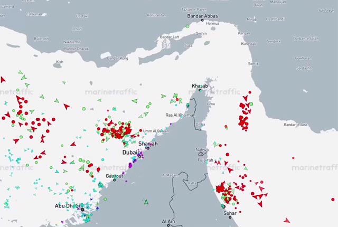Screen dimensions: 338x227
Task: Click the Khasab port marker
Action: [201, 90]
